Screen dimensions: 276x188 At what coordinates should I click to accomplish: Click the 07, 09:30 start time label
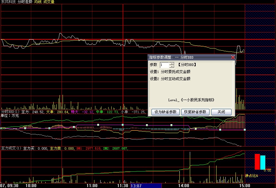[x=9, y=186]
